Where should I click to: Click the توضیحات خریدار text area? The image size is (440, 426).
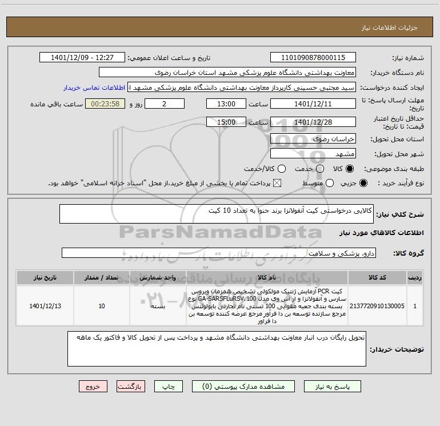(x=217, y=349)
